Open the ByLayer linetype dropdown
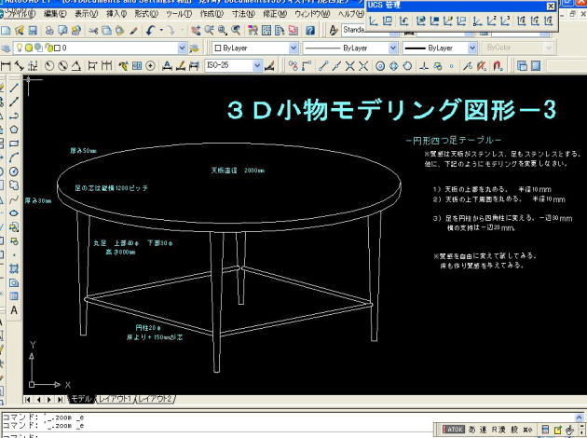 (x=392, y=48)
